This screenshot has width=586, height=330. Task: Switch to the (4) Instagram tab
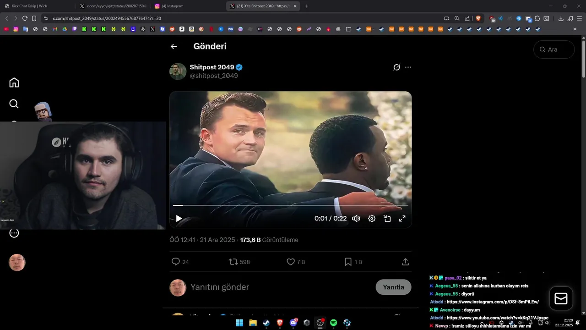188,6
